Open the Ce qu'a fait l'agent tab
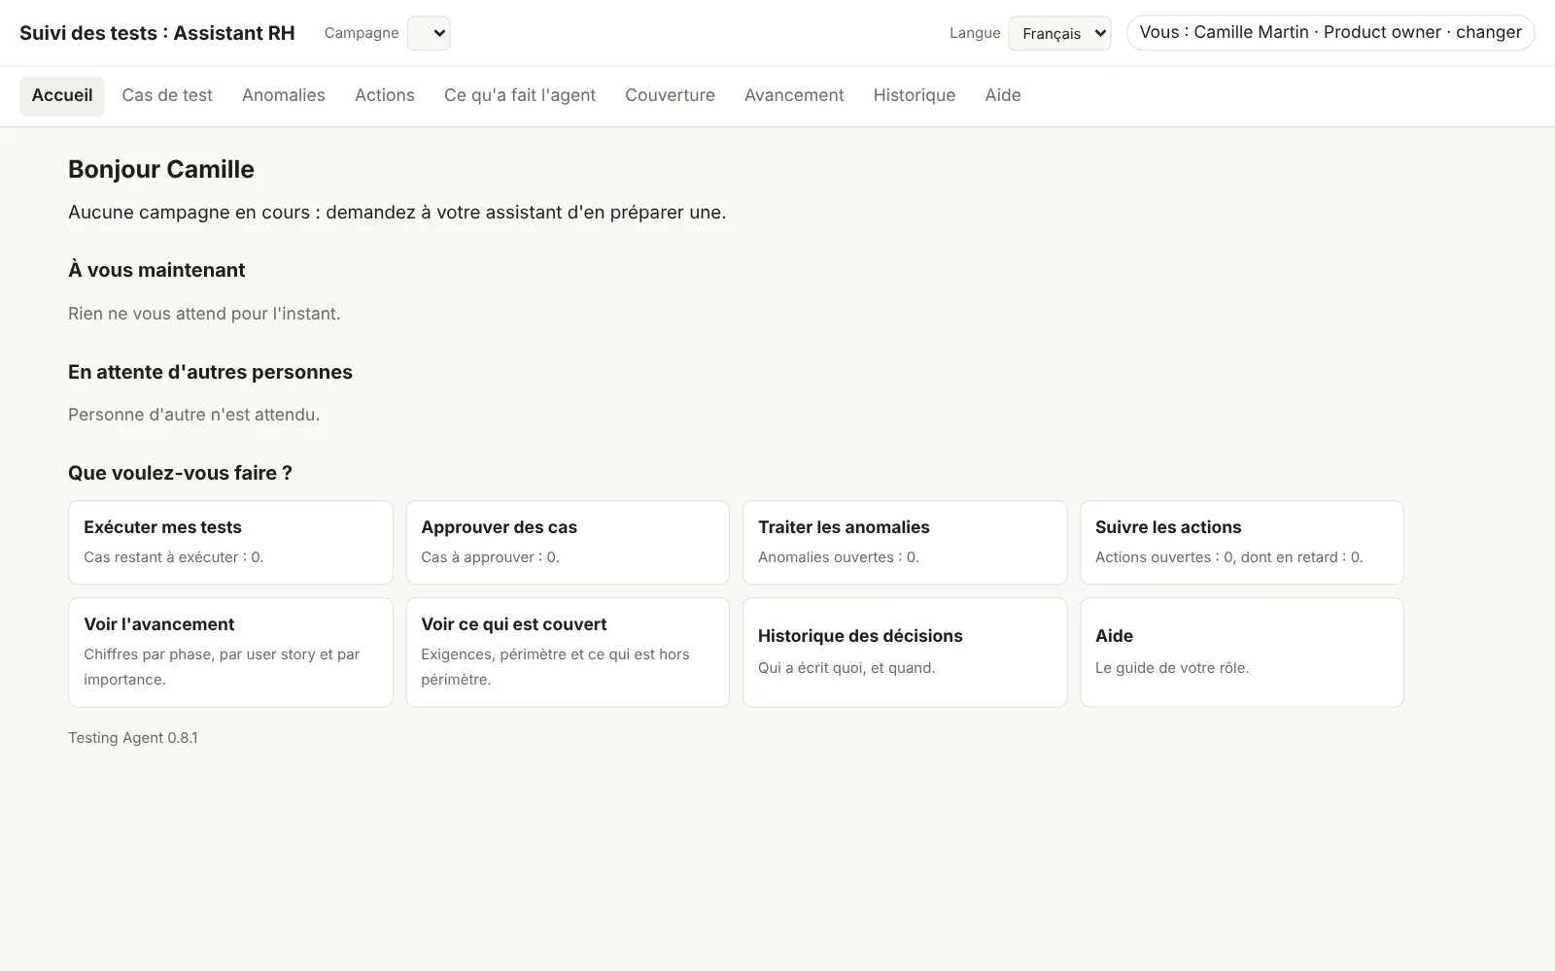The height and width of the screenshot is (971, 1555). coord(520,95)
